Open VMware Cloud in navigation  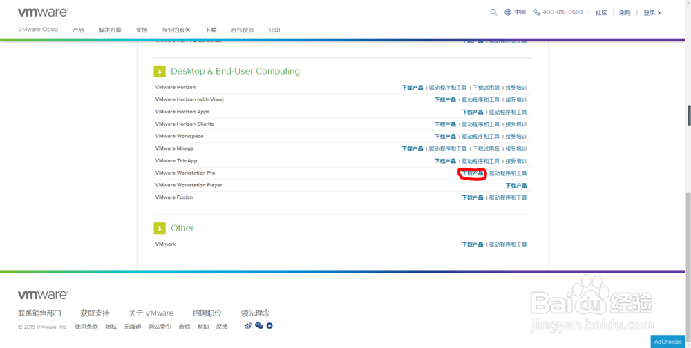click(x=38, y=30)
